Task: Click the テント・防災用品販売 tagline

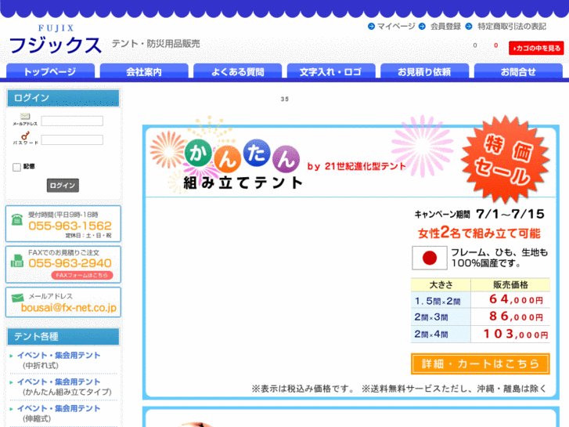Action: (x=156, y=44)
